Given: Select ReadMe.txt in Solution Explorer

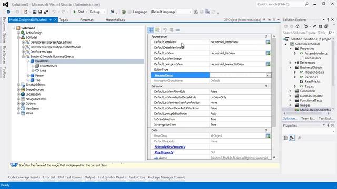Looking at the screenshot, I should (x=312, y=82).
